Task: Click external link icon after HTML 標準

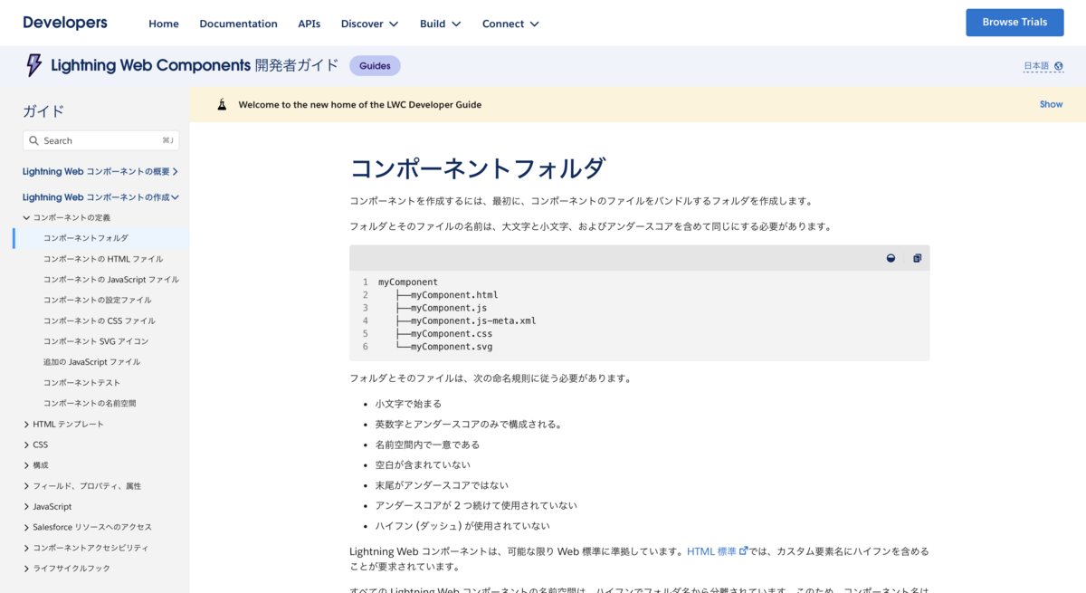Action: (x=744, y=550)
